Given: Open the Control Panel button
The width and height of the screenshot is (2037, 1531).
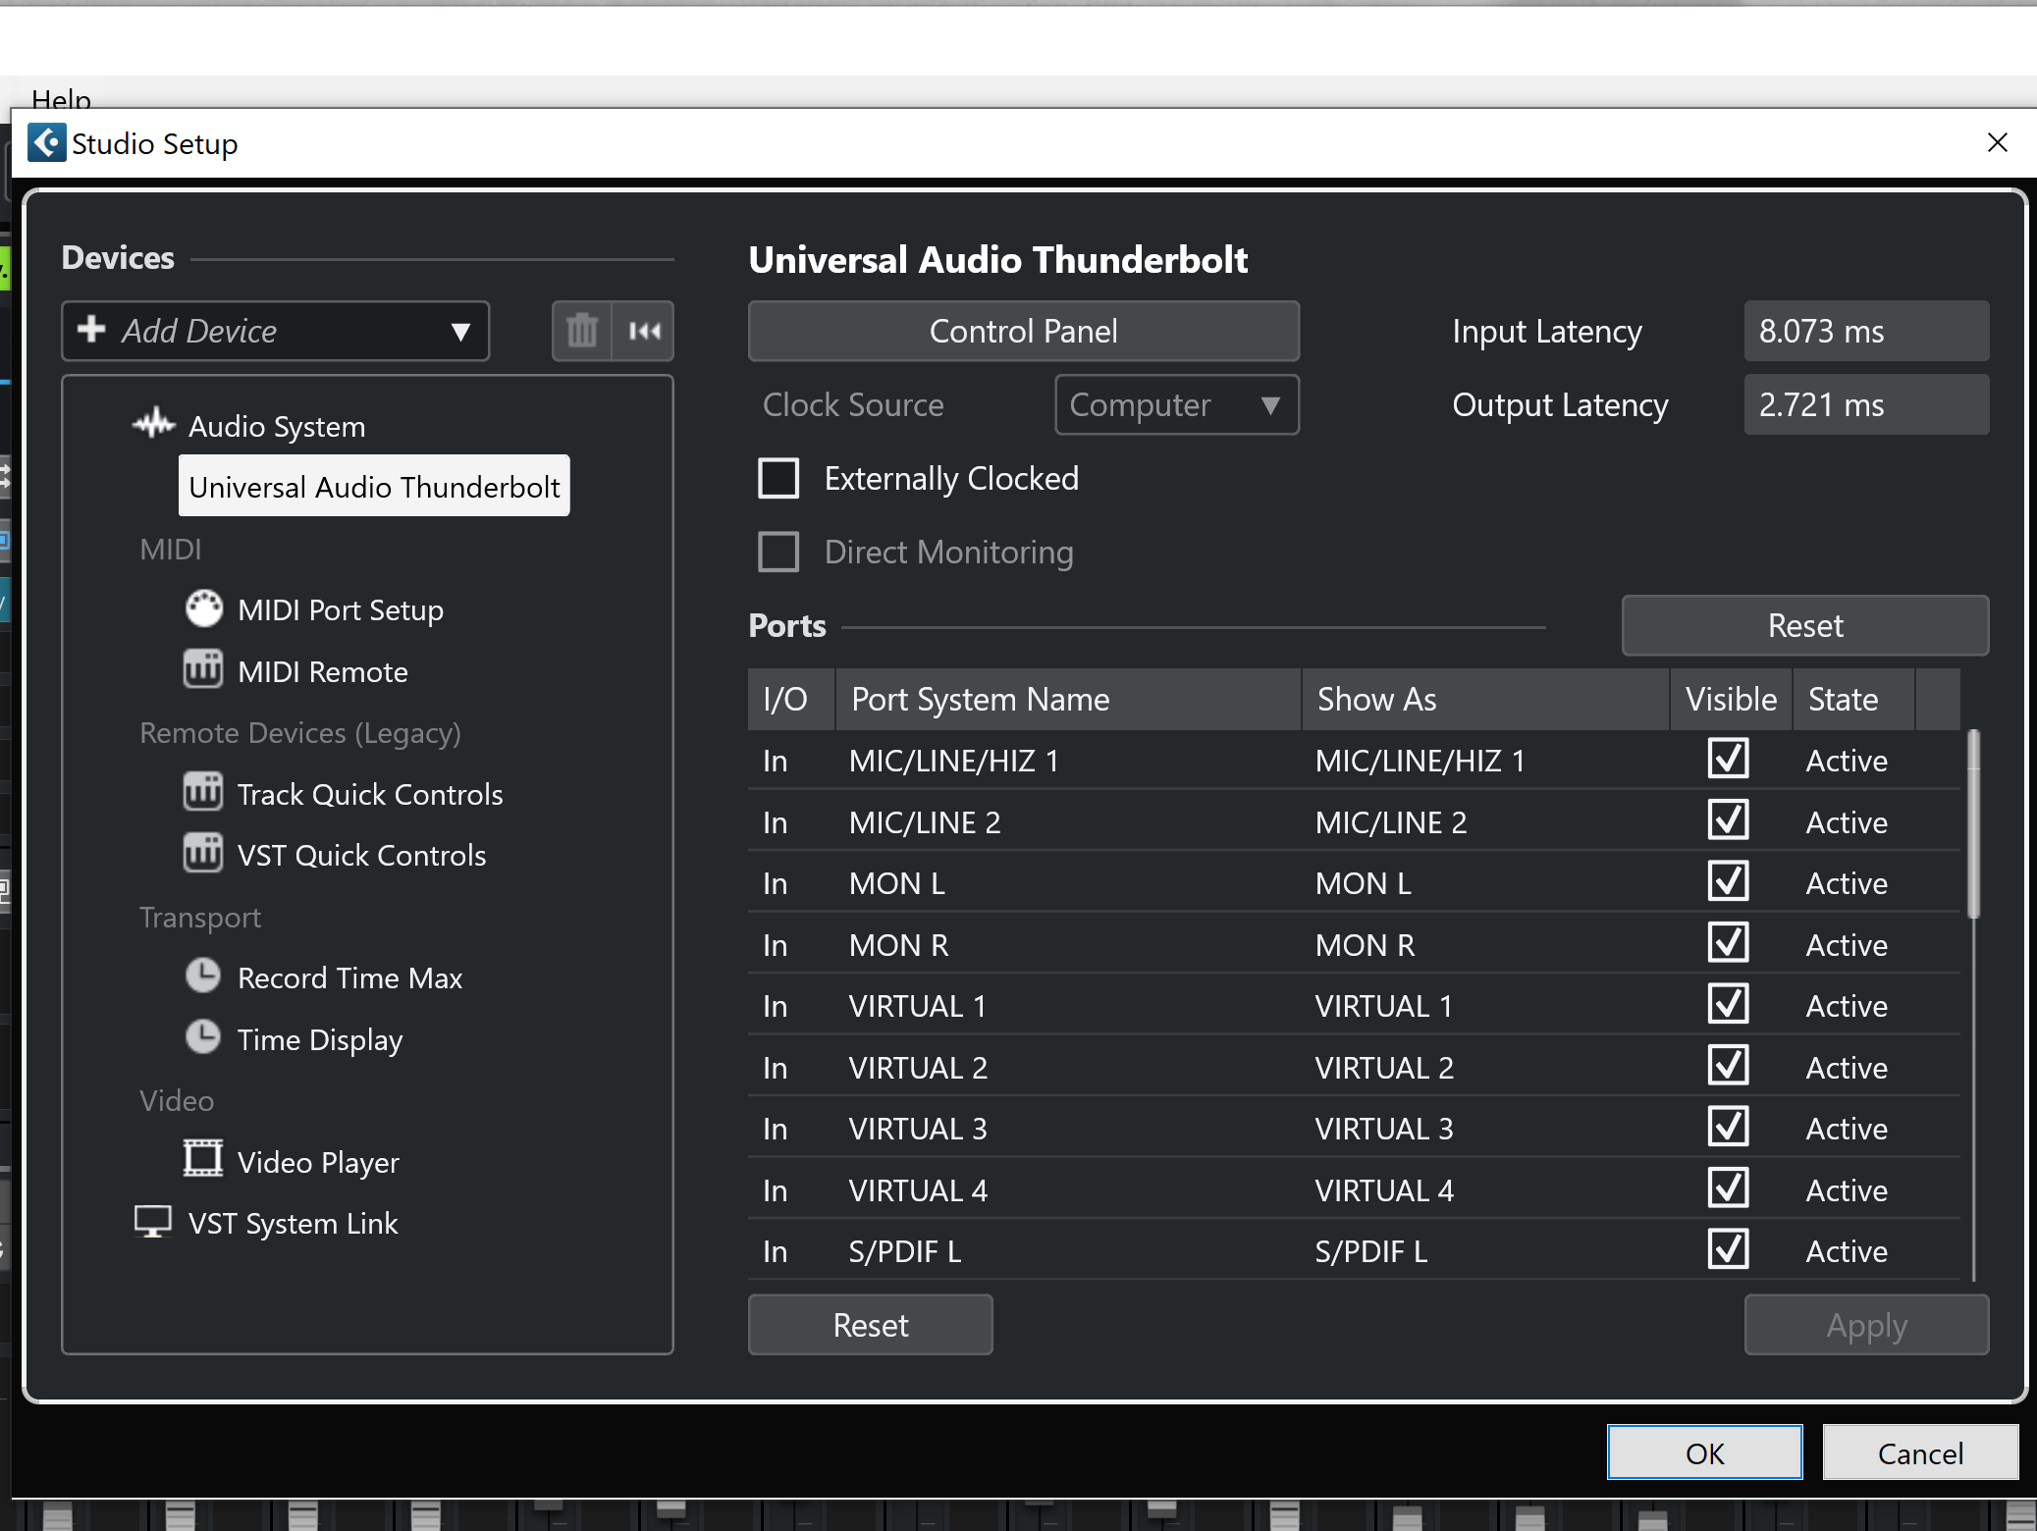Looking at the screenshot, I should pyautogui.click(x=1023, y=331).
